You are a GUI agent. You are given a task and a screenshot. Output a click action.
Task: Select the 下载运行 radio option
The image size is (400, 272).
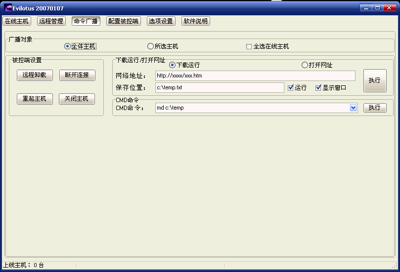[x=173, y=65]
